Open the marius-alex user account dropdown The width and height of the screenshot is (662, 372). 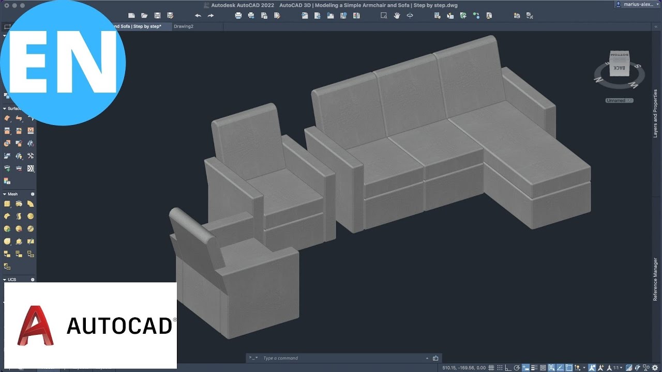click(x=638, y=4)
